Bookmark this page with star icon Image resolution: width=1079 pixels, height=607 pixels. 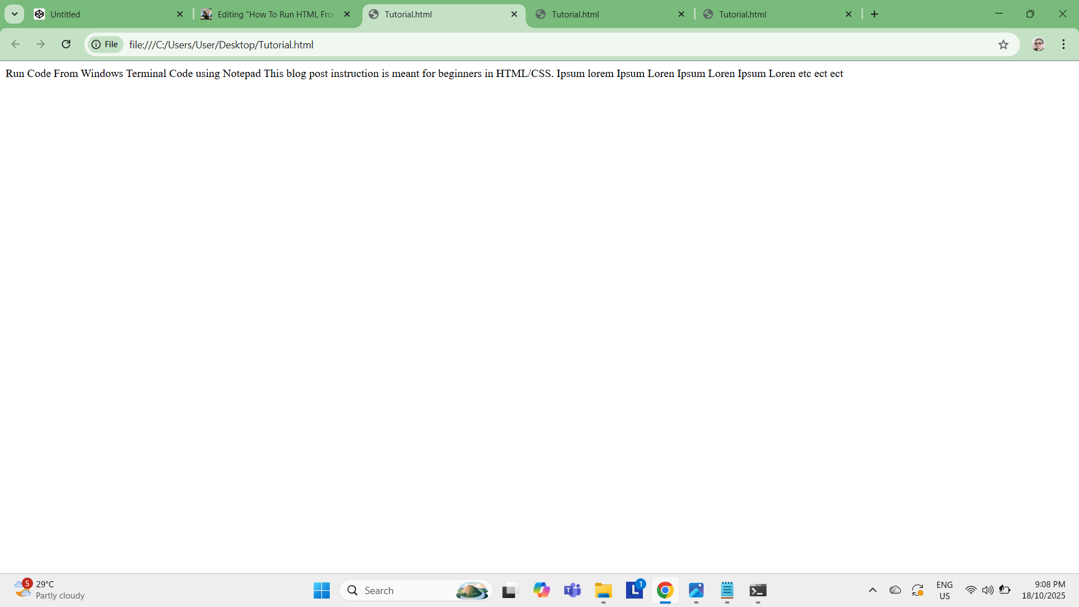click(x=1003, y=44)
